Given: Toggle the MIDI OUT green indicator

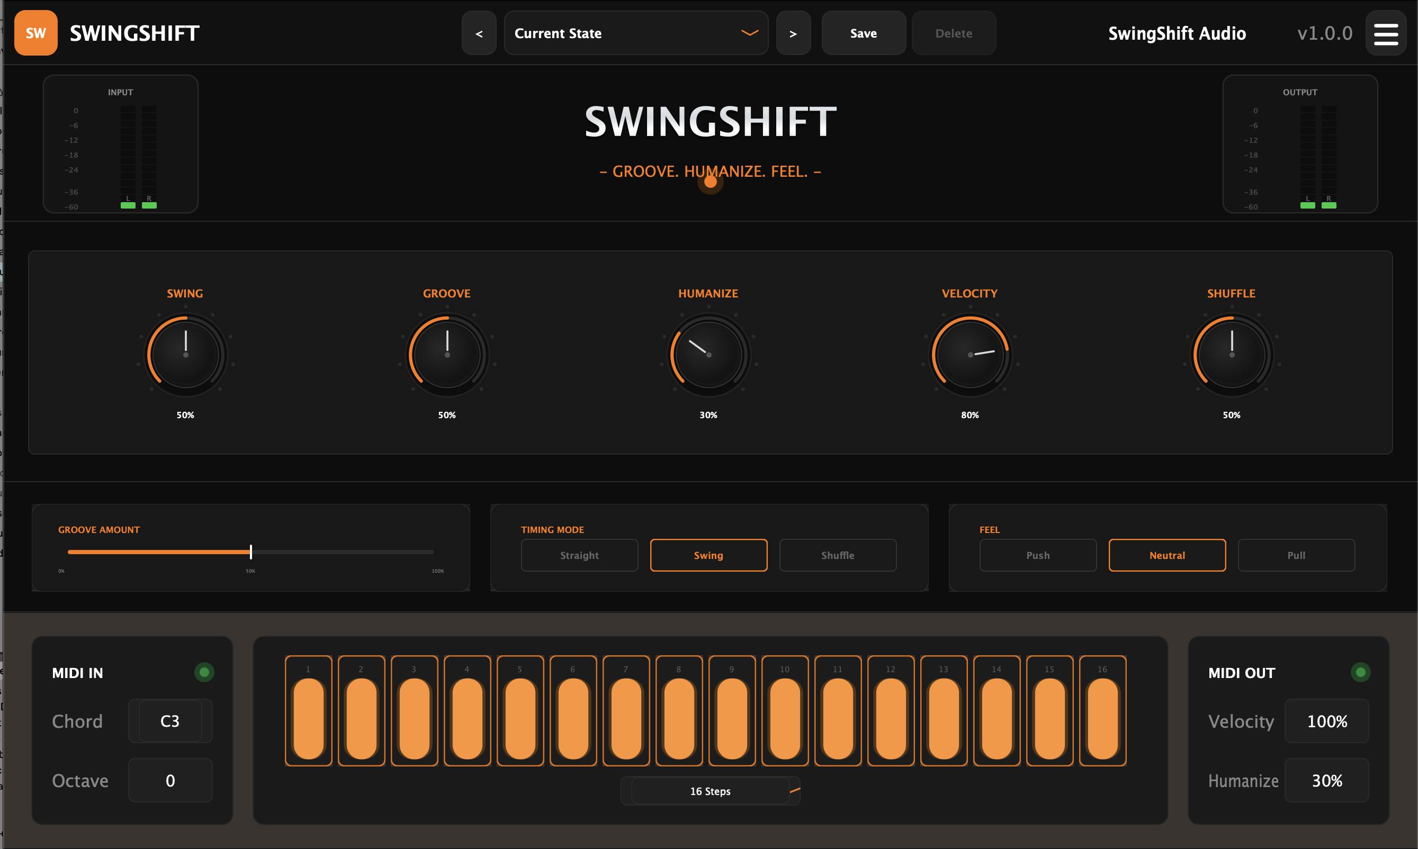Looking at the screenshot, I should [x=1361, y=672].
